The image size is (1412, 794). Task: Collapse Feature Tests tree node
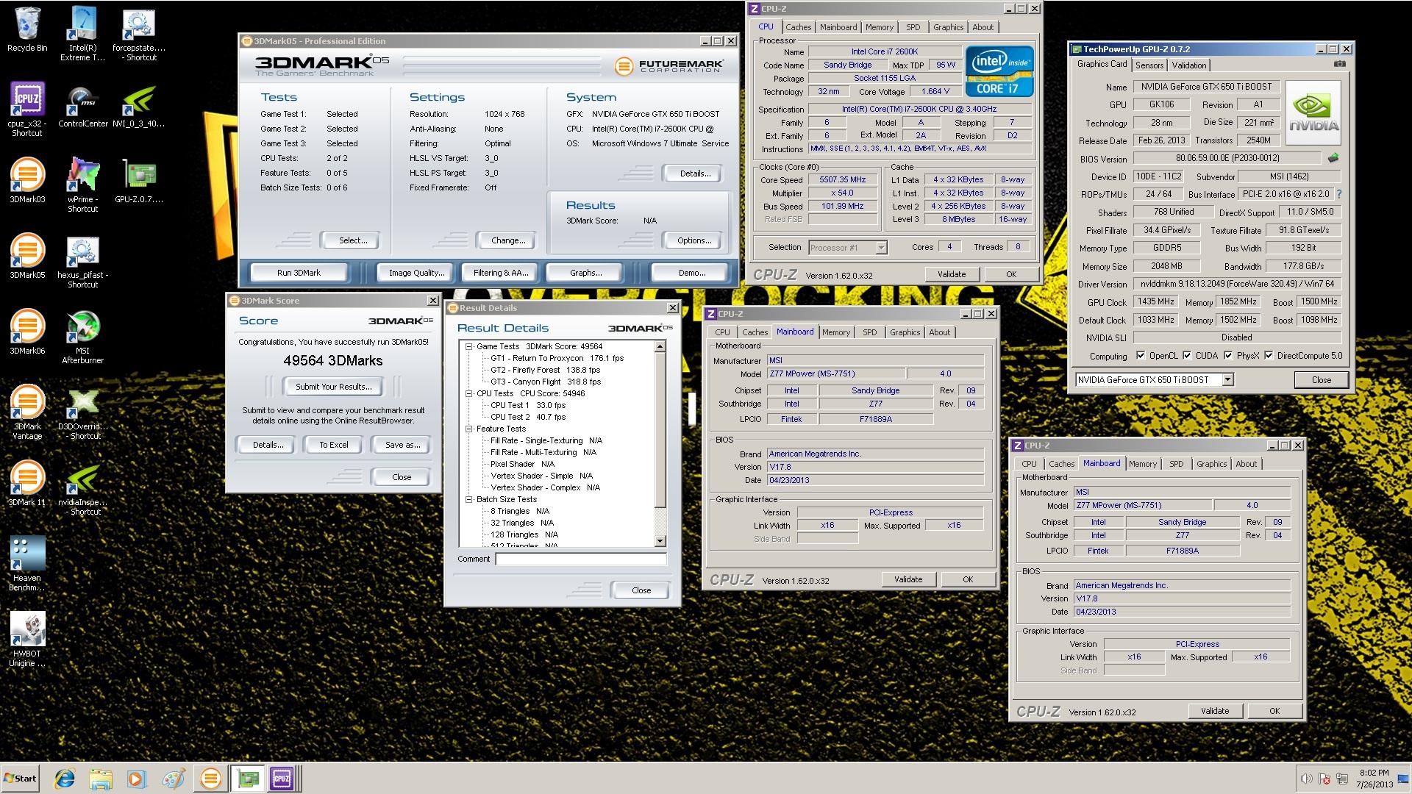click(x=468, y=429)
